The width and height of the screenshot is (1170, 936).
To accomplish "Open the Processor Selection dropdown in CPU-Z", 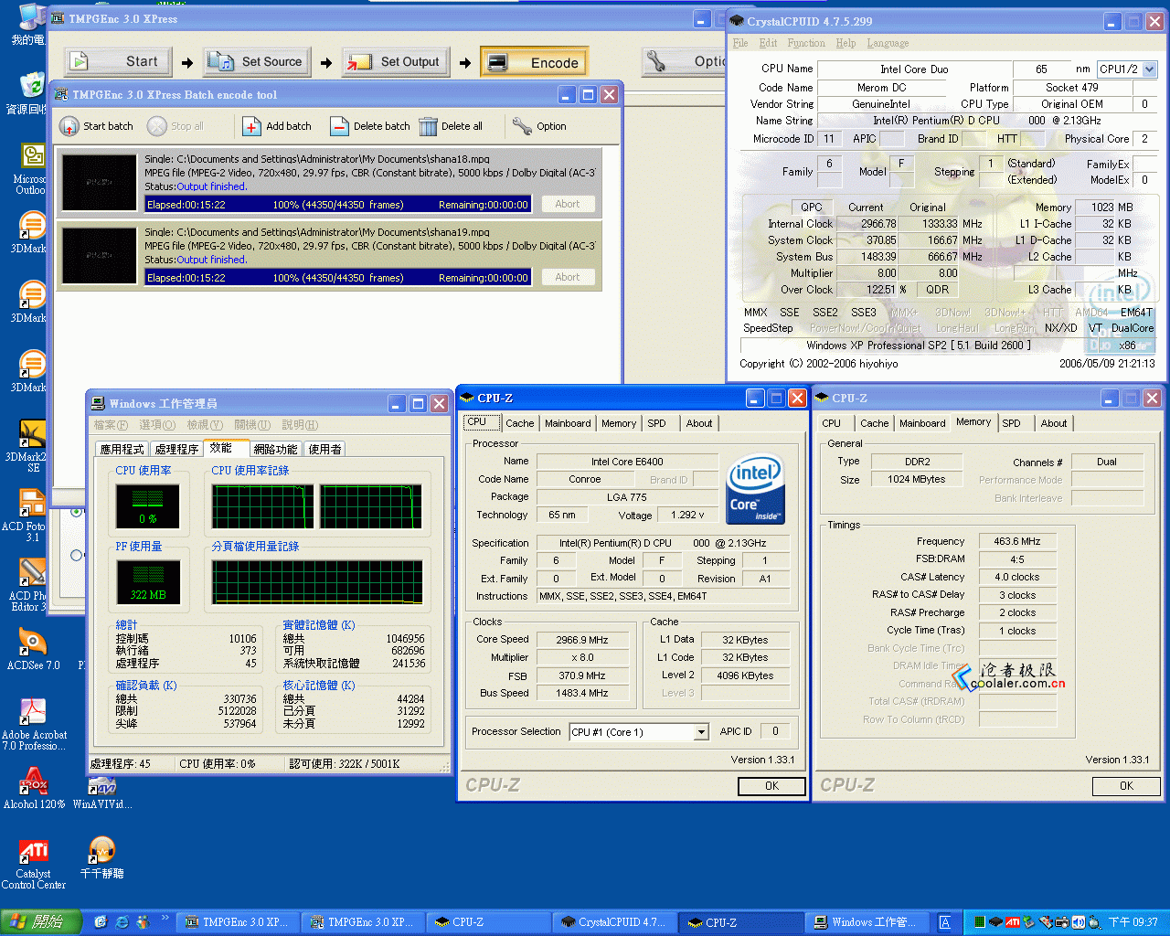I will click(701, 731).
